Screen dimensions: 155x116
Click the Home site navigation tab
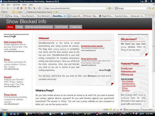(x=10, y=27)
